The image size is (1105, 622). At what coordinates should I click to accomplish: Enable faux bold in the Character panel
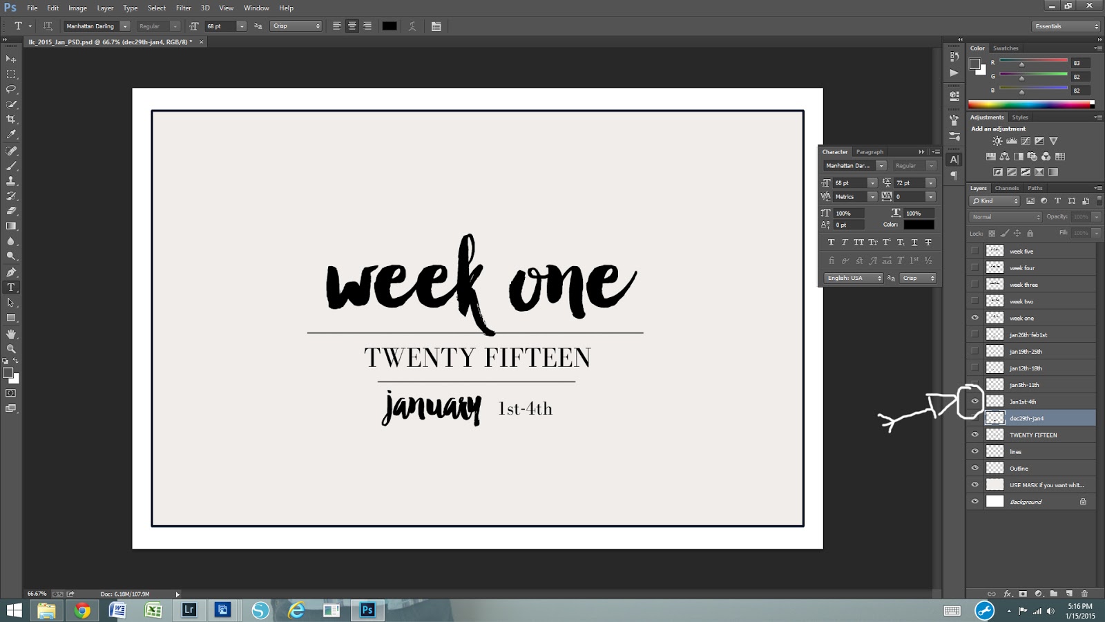[831, 242]
